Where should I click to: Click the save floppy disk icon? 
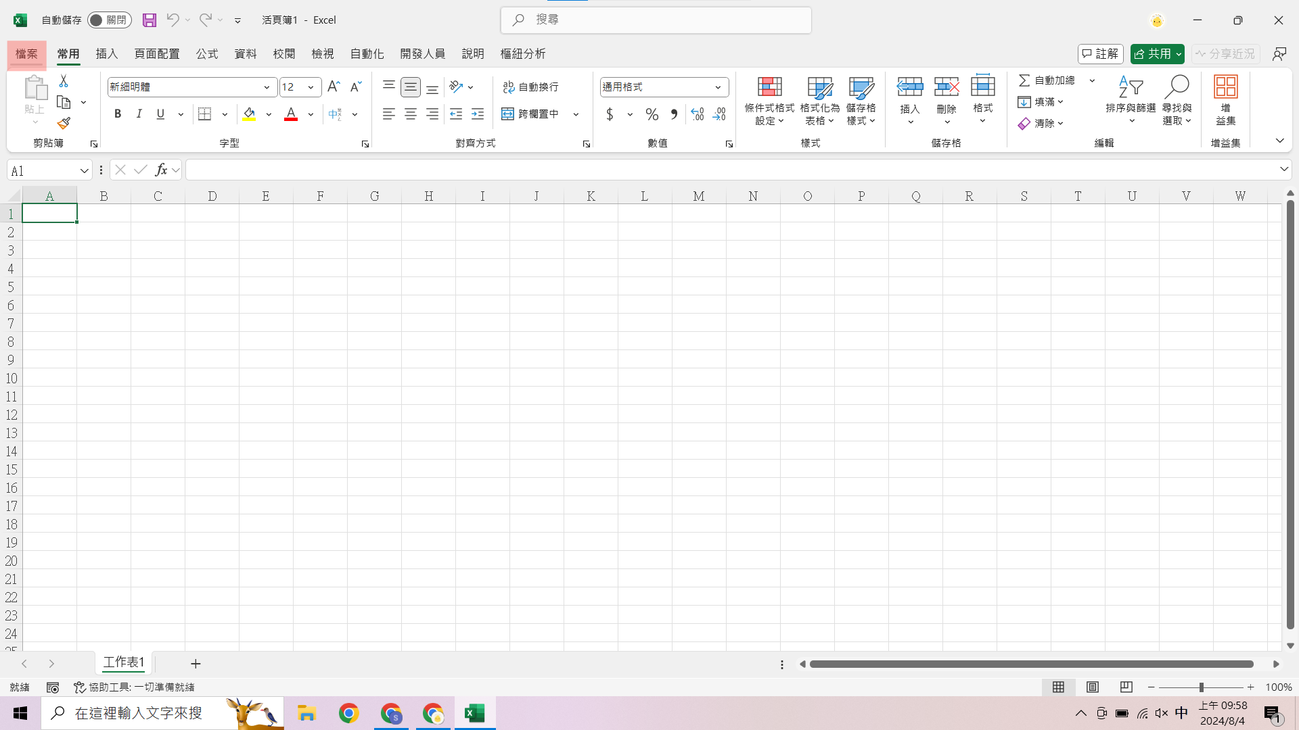pyautogui.click(x=150, y=20)
